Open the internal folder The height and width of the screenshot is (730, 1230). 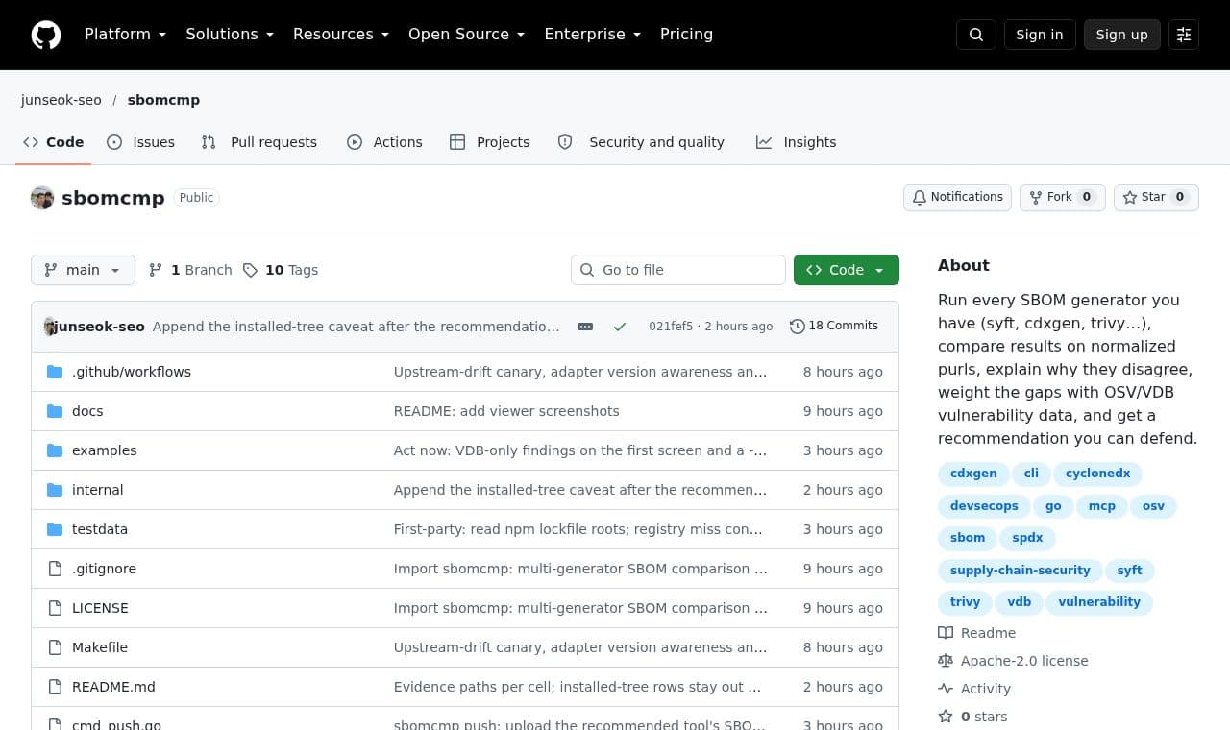point(97,490)
